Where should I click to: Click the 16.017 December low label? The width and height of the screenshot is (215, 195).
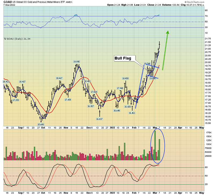point(100,119)
